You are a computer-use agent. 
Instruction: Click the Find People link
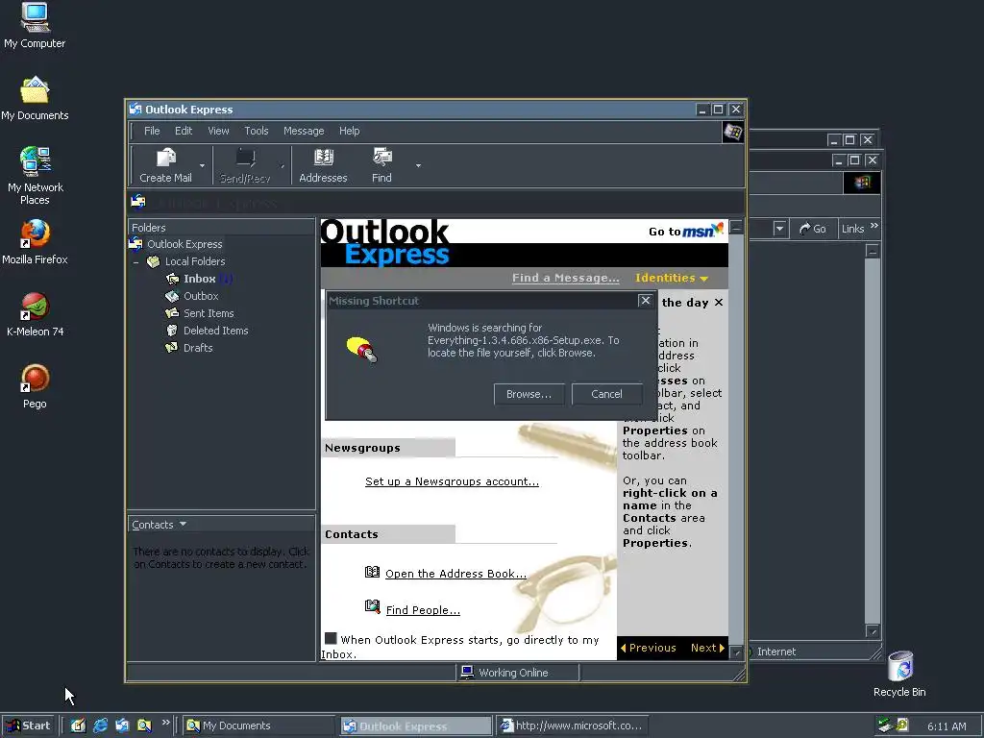pos(423,610)
